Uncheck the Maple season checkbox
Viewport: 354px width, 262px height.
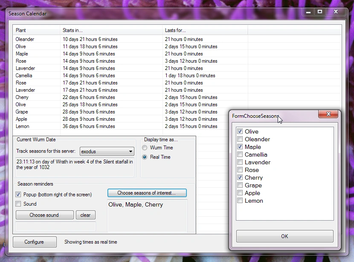pyautogui.click(x=240, y=147)
